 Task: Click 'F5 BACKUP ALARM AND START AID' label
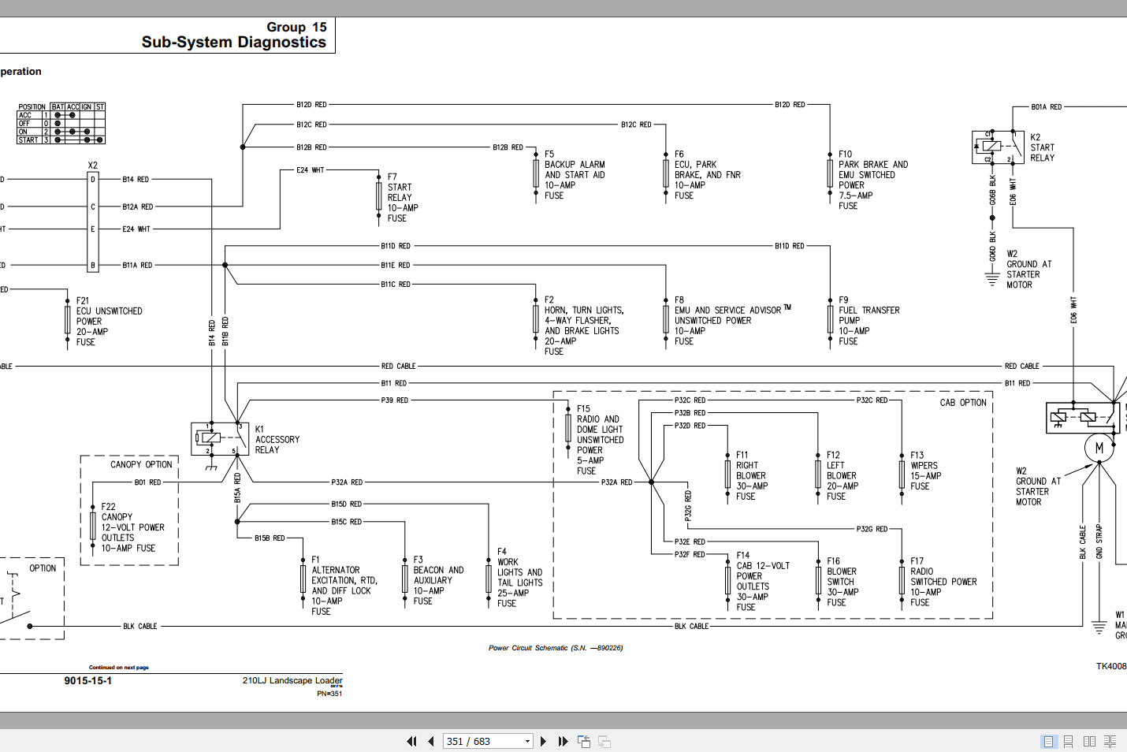coord(575,175)
